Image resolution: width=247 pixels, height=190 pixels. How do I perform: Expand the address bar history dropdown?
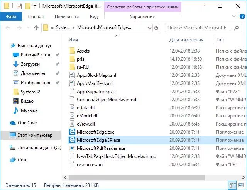pyautogui.click(x=149, y=28)
